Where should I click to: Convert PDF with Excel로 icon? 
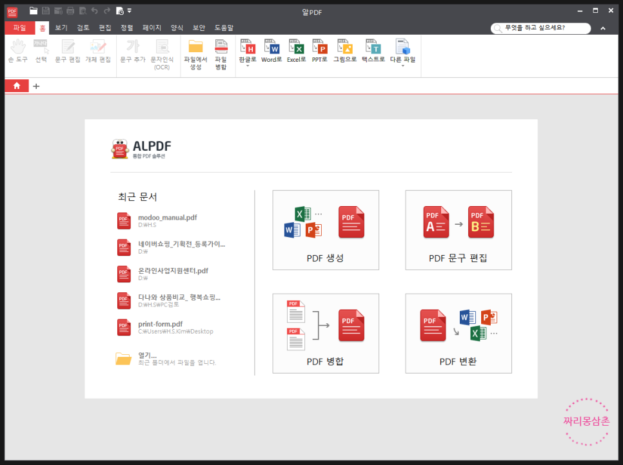(x=297, y=51)
